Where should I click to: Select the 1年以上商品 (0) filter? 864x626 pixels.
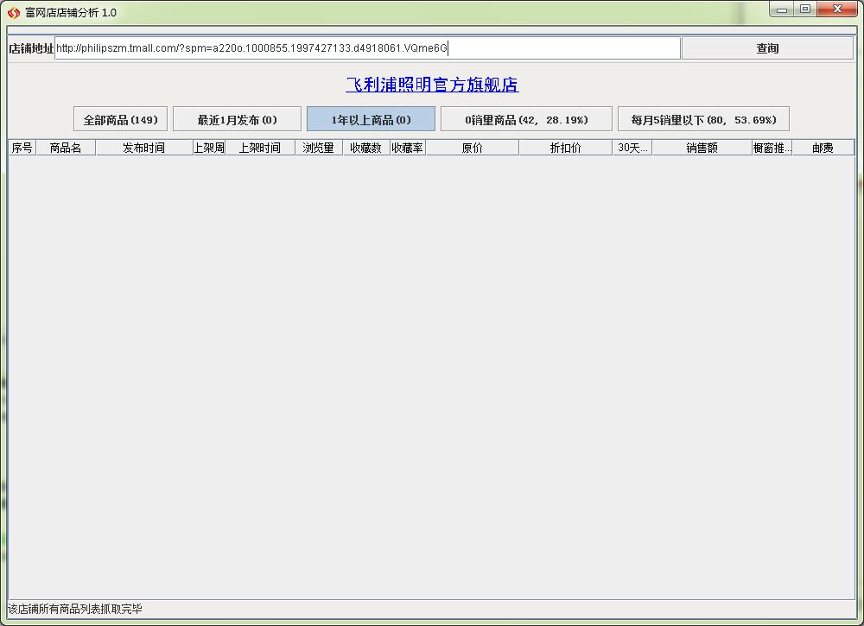(371, 119)
